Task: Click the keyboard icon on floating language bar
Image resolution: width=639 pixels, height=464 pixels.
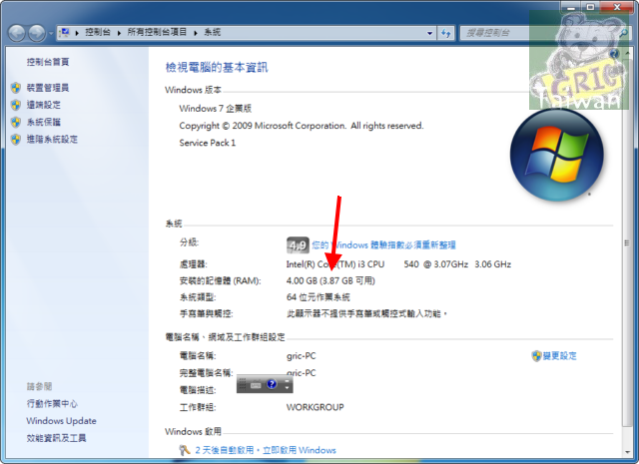Action: tap(256, 384)
